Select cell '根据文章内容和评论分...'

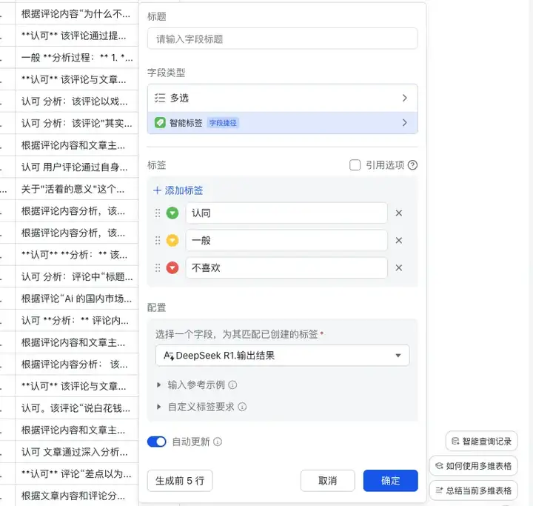(77, 496)
